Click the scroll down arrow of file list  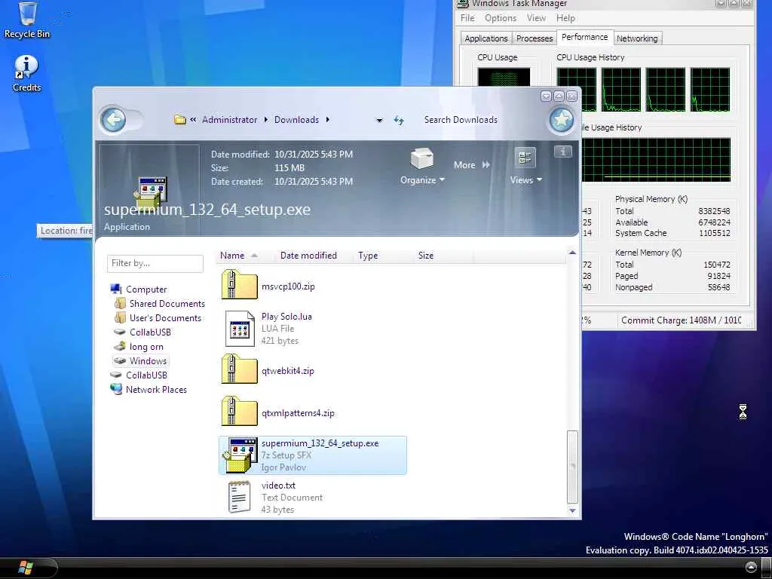(572, 510)
